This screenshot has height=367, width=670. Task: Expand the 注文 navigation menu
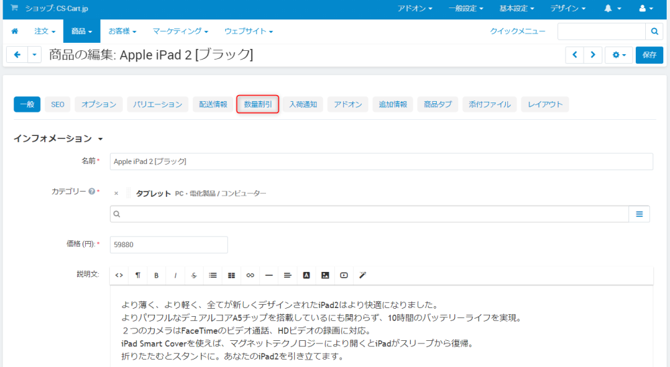pos(45,31)
